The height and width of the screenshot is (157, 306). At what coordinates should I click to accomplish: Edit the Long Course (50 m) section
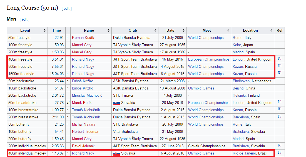click(66, 8)
